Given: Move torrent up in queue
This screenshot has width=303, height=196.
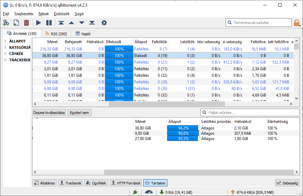Looking at the screenshot, I should pos(71,23).
